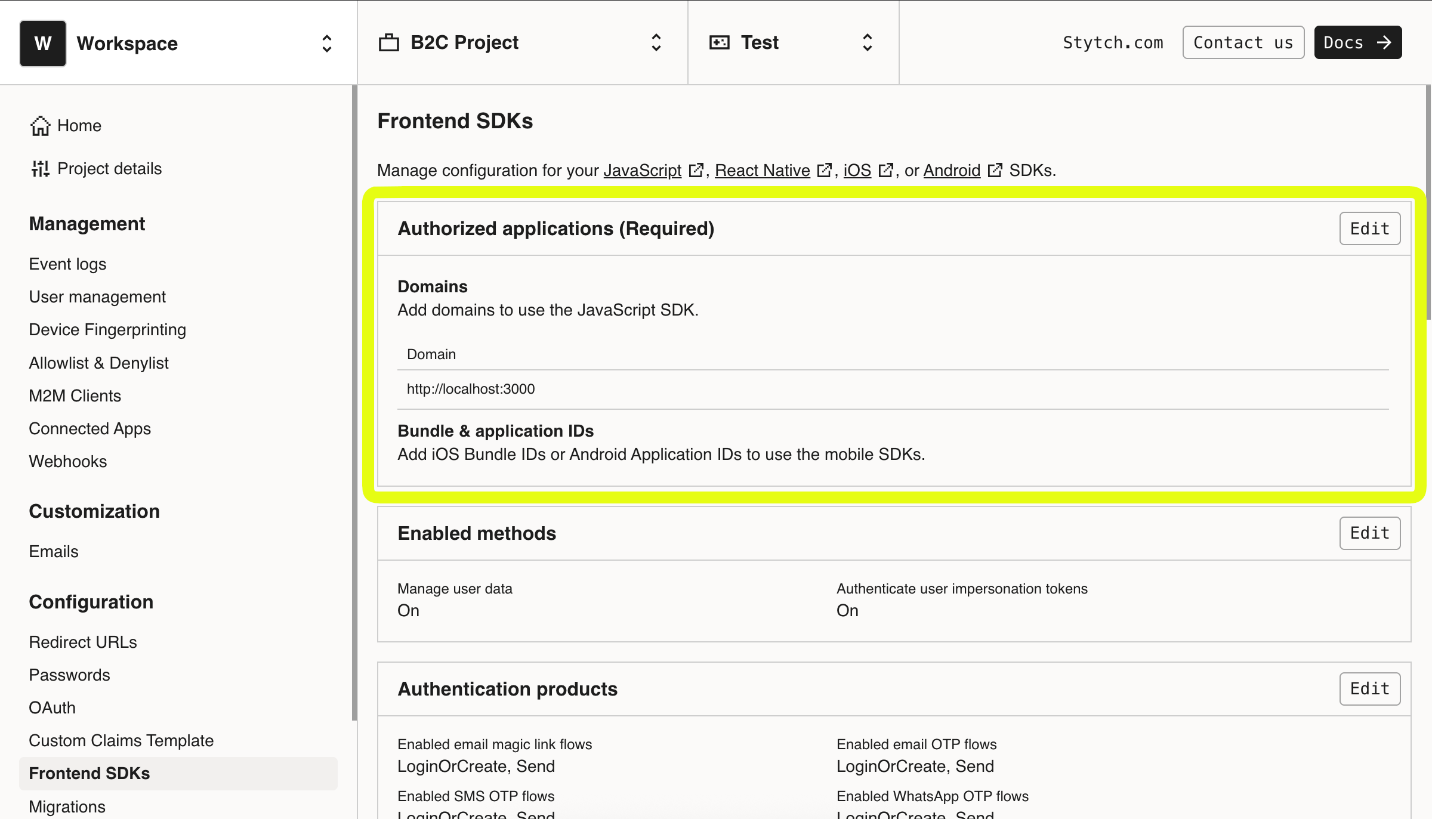Click external link icon next to iOS

tap(885, 171)
